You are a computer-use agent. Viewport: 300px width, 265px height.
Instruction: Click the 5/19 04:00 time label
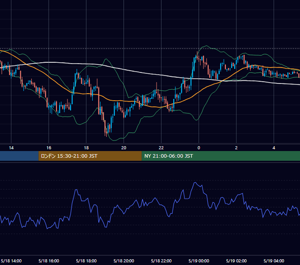coord(274,261)
